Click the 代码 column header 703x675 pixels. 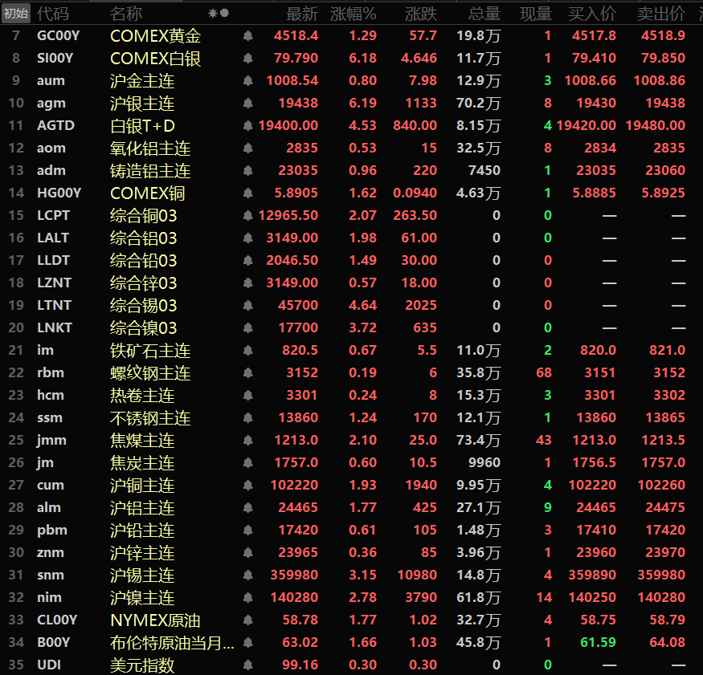coord(53,14)
